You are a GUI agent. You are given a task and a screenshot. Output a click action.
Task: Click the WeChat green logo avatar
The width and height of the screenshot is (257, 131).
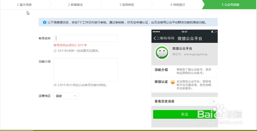pyautogui.click(x=162, y=53)
